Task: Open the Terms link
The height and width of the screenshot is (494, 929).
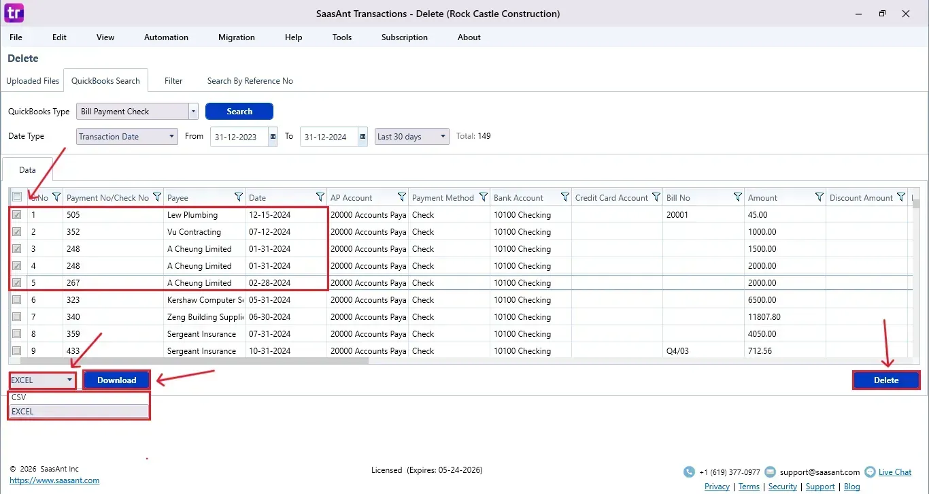Action: [749, 487]
